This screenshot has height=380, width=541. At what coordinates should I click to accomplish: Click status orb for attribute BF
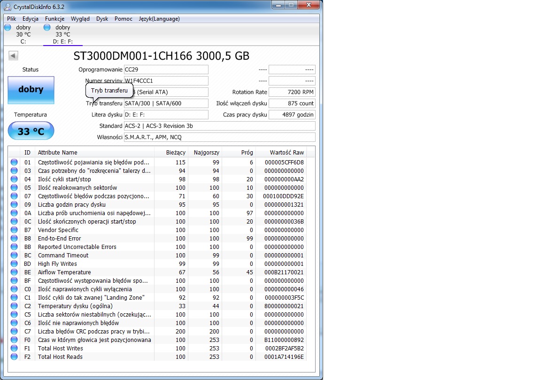14,280
